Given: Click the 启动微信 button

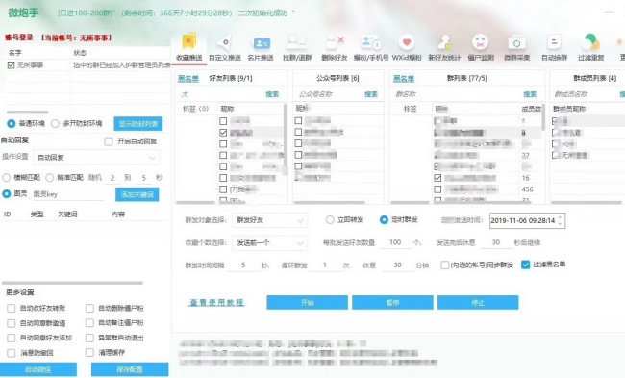Looking at the screenshot, I should pos(38,369).
